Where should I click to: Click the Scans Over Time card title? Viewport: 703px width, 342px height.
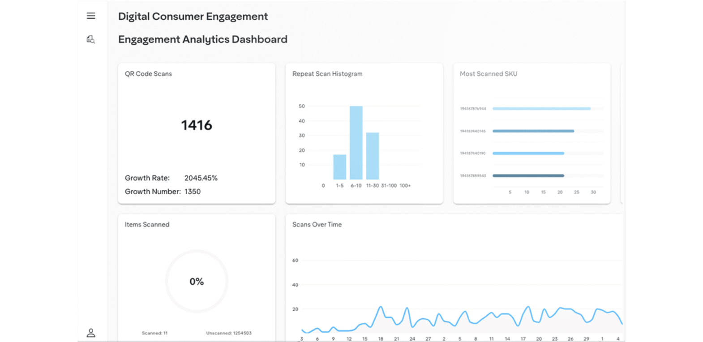click(317, 225)
